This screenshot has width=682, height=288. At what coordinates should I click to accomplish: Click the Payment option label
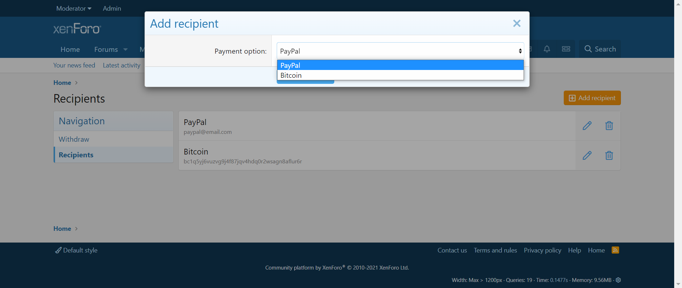[240, 51]
